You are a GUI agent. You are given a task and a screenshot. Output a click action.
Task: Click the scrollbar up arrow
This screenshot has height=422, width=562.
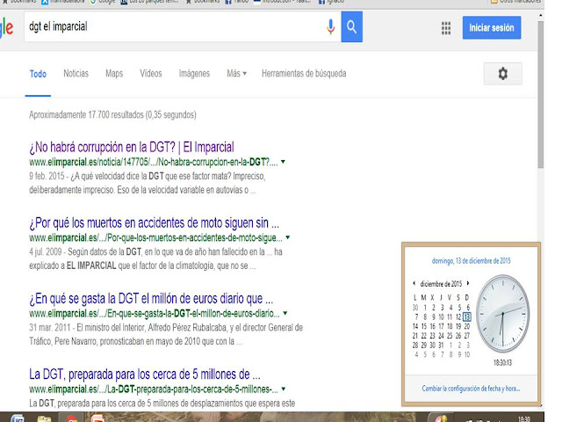541,16
